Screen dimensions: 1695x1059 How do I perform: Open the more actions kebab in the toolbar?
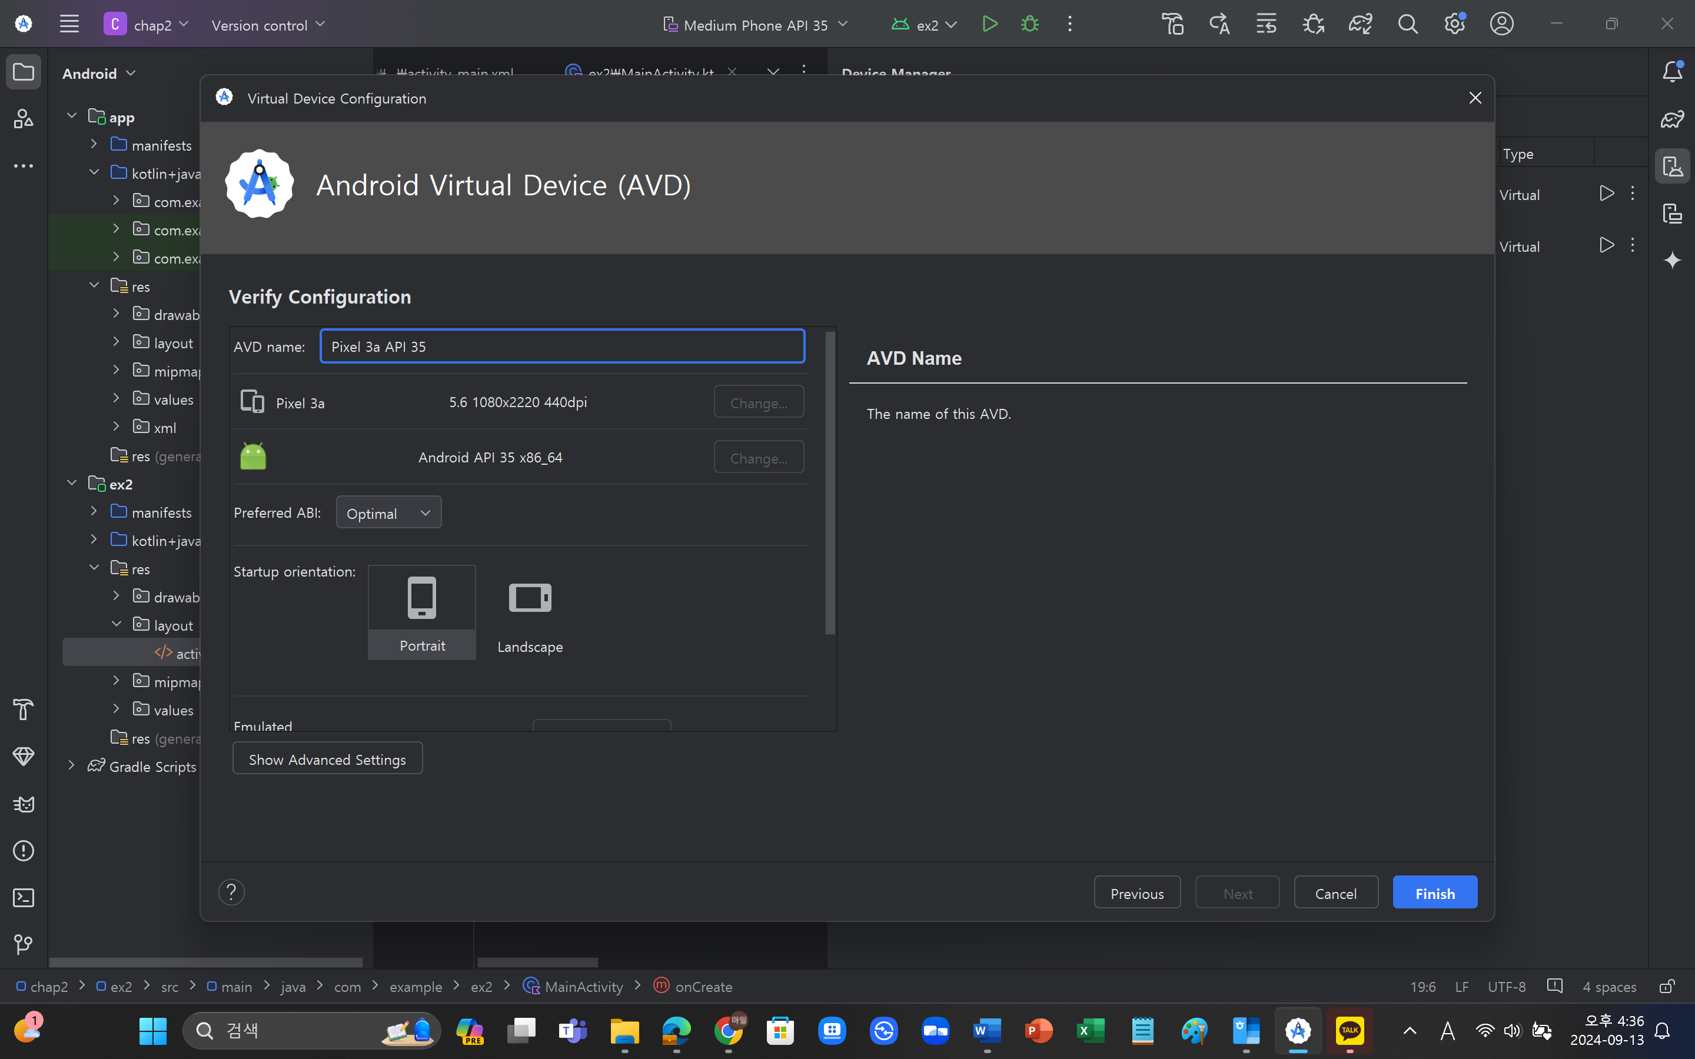point(1069,24)
